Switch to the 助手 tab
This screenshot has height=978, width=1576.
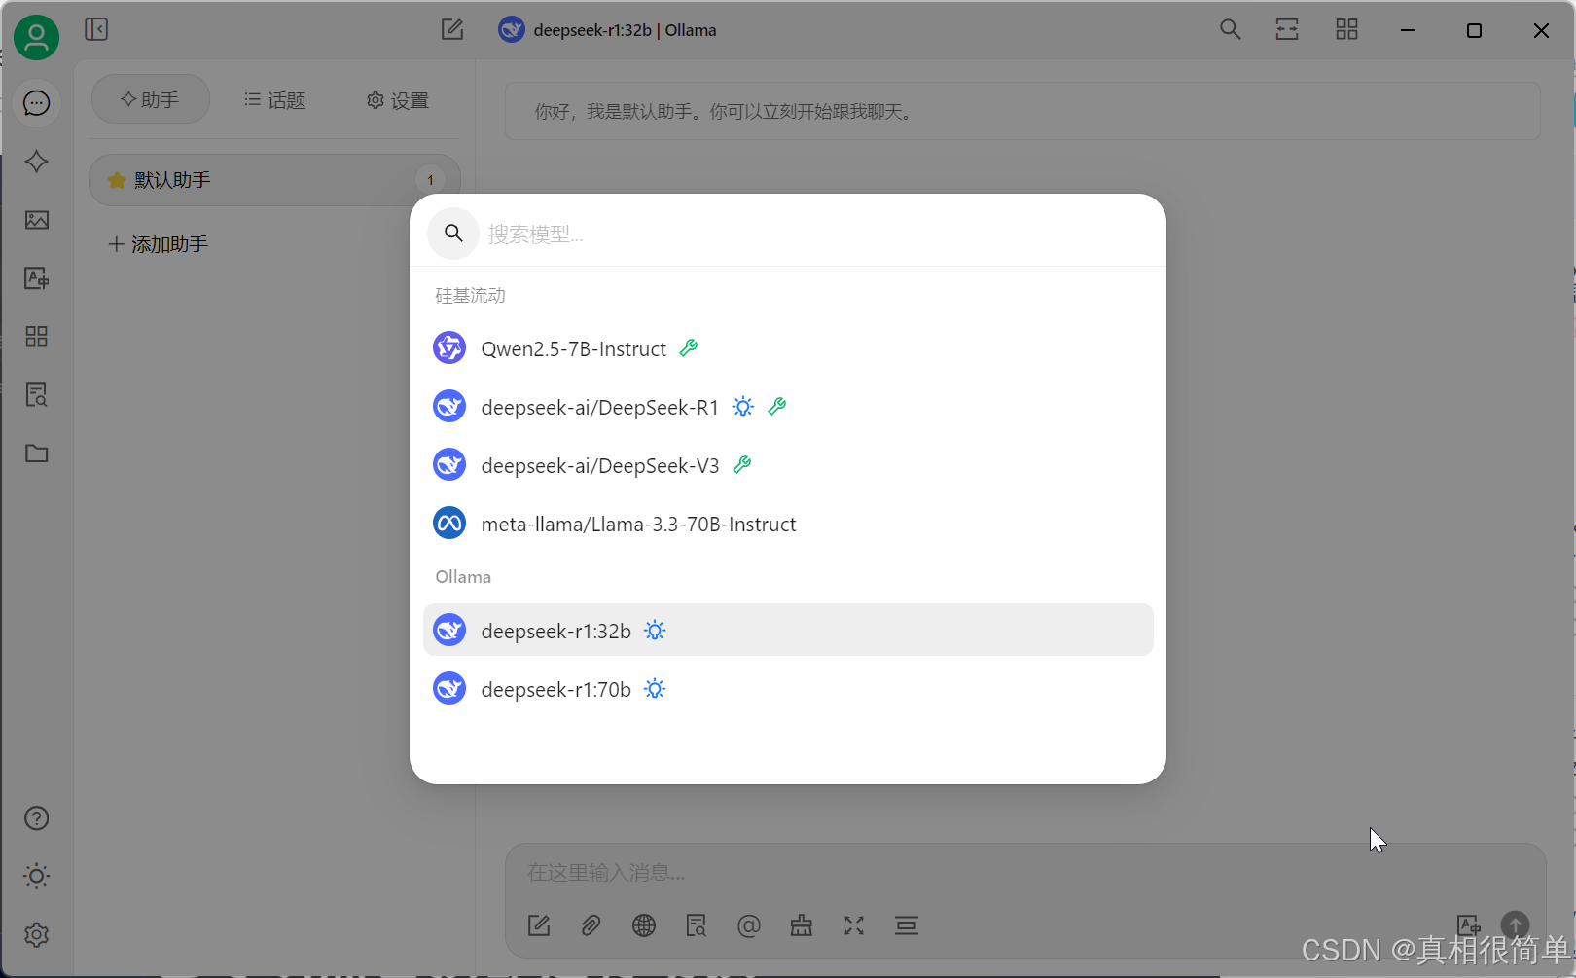click(151, 99)
